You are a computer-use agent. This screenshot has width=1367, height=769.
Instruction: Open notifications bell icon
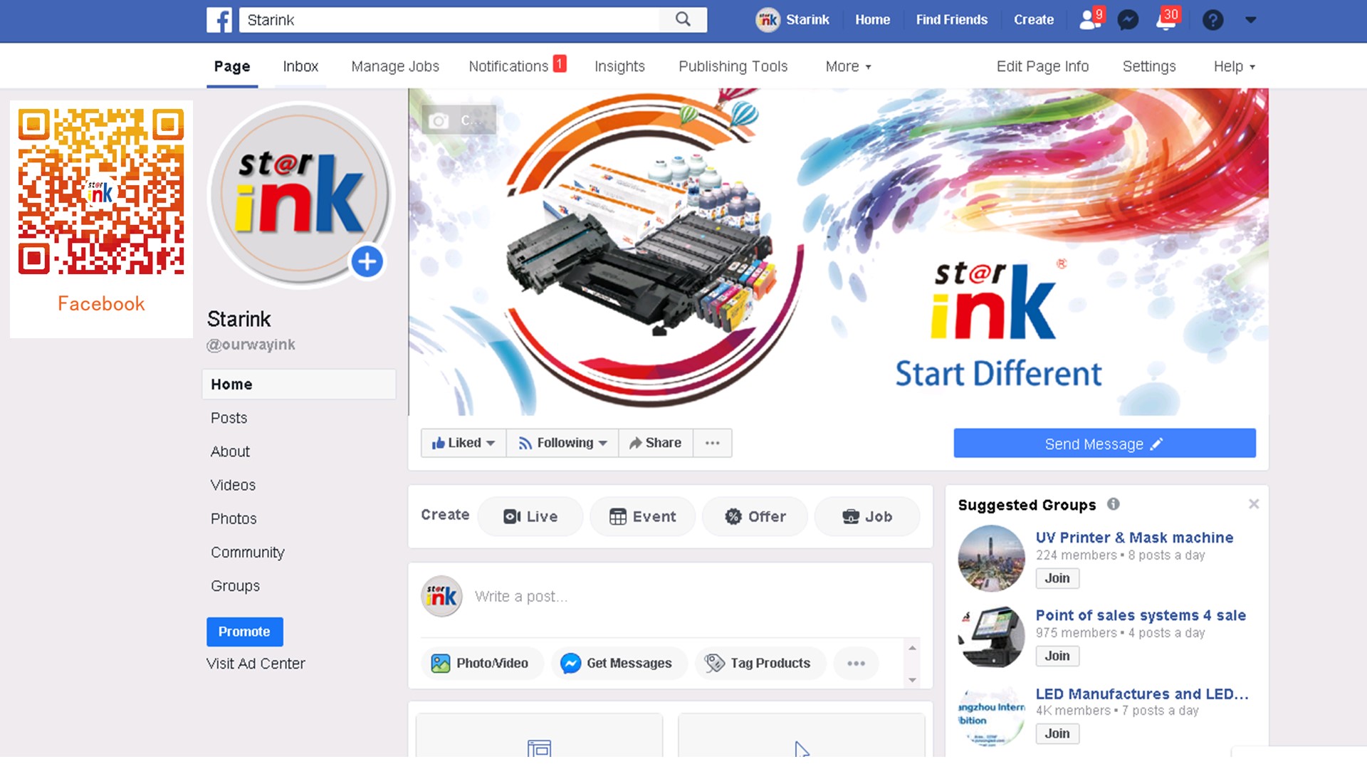click(x=1166, y=20)
